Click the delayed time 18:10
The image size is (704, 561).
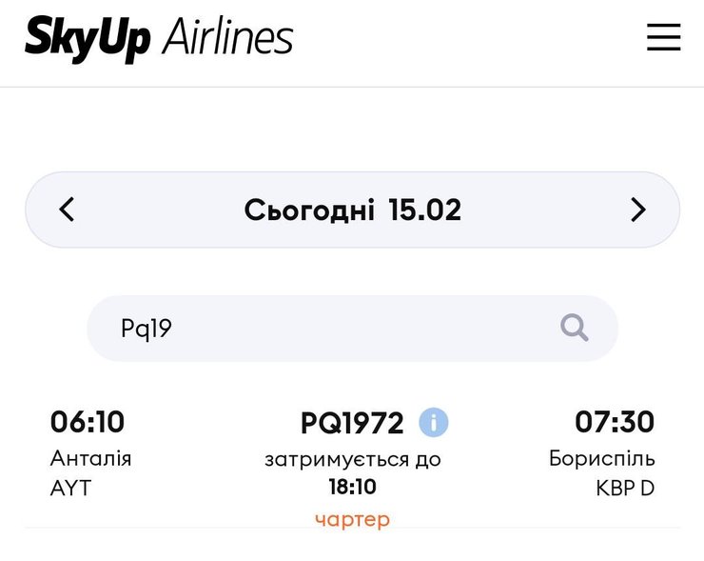(x=352, y=488)
